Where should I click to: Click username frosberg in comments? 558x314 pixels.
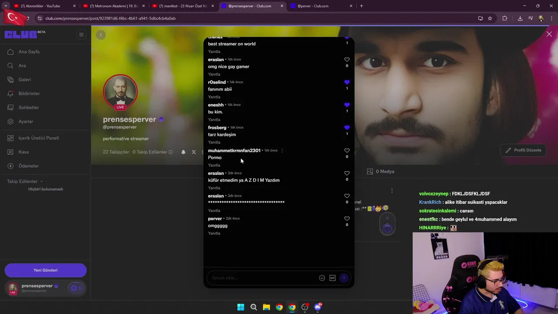(x=217, y=127)
